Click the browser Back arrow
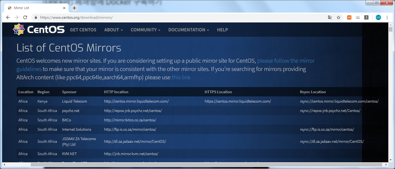 coord(8,17)
